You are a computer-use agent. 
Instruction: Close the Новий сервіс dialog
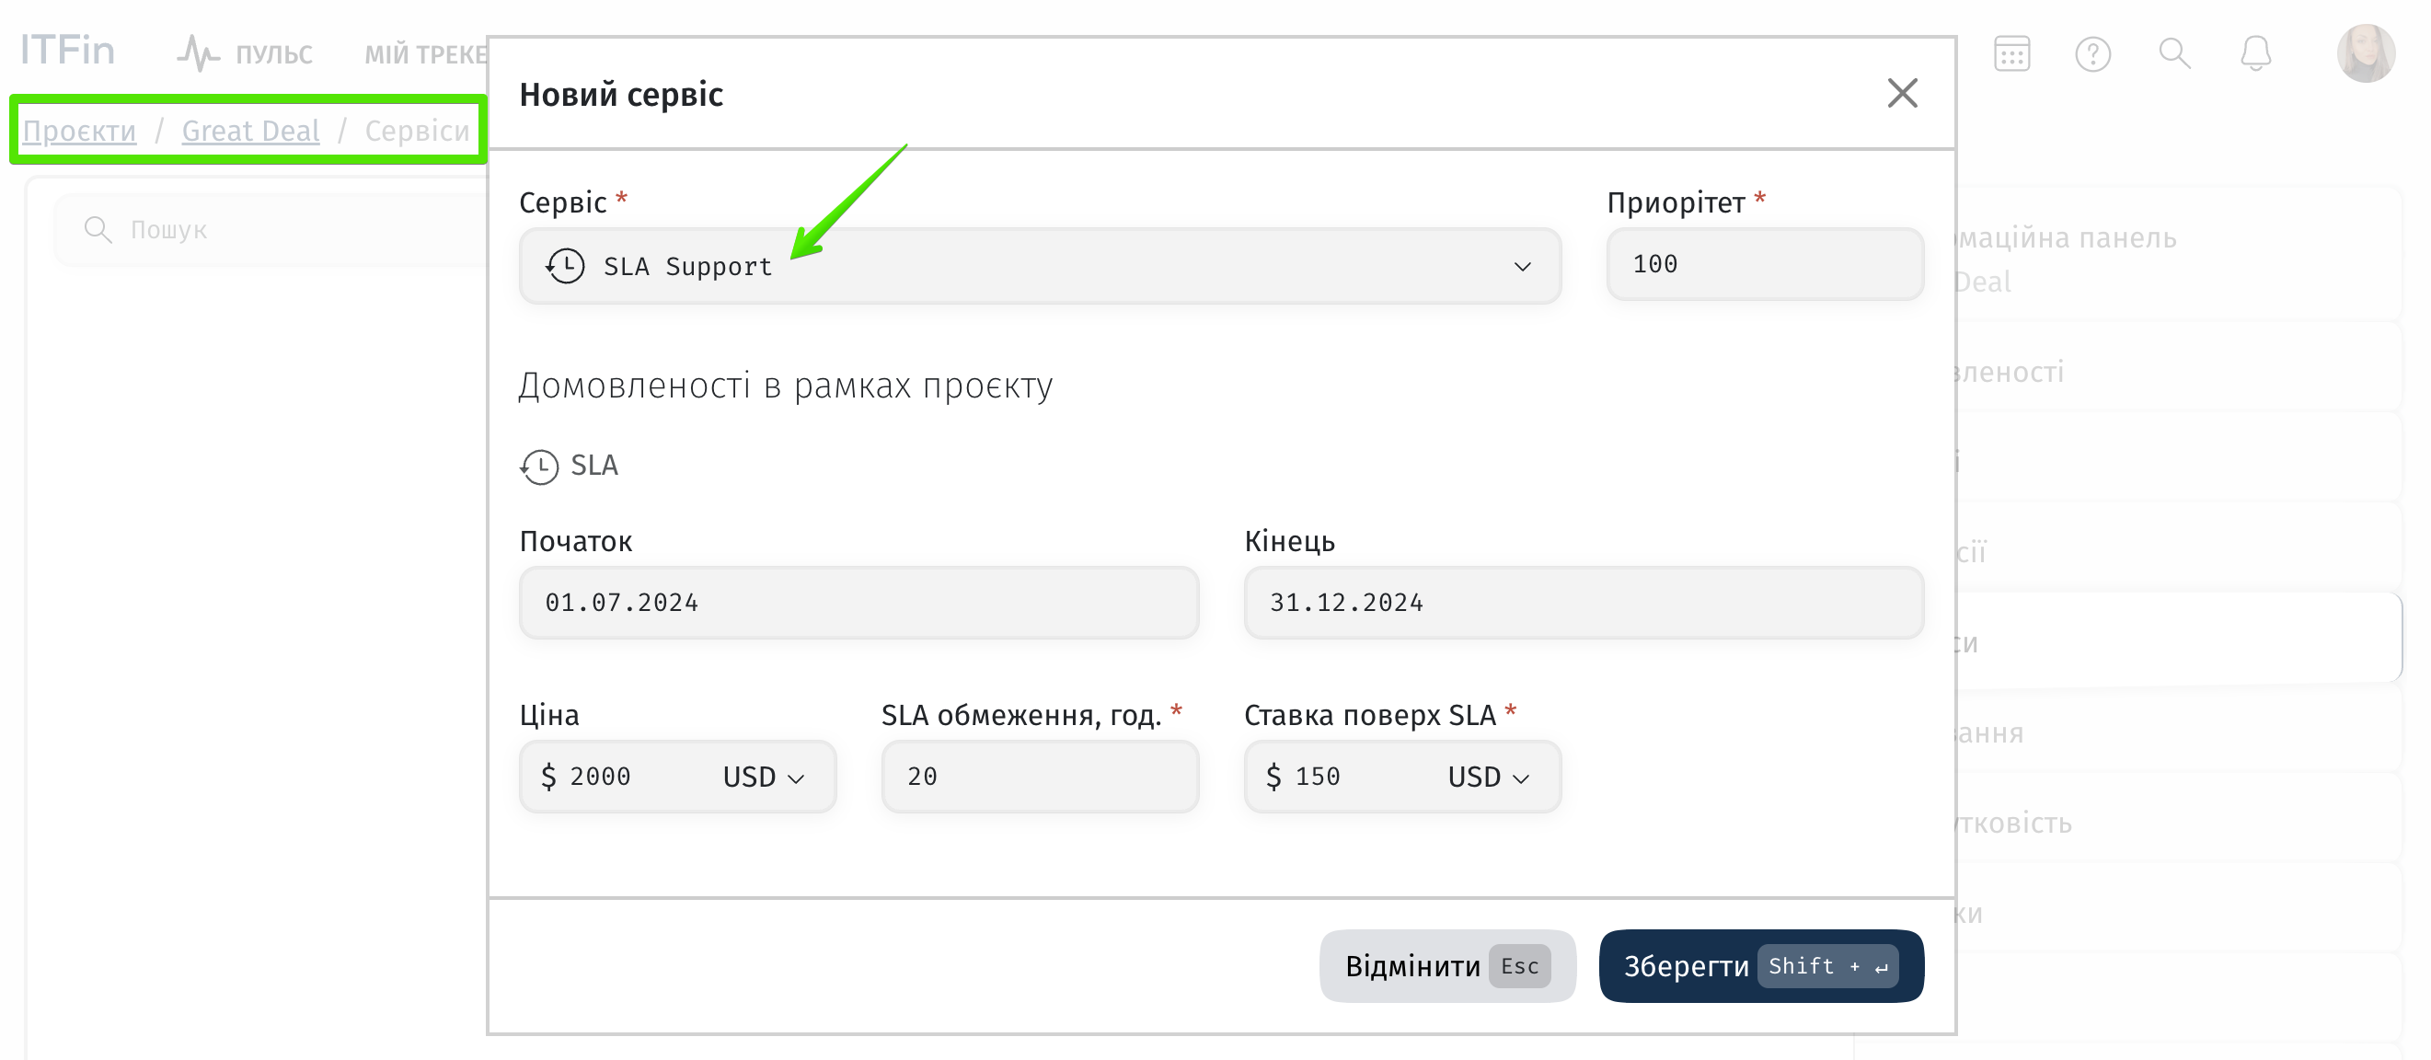tap(1902, 94)
